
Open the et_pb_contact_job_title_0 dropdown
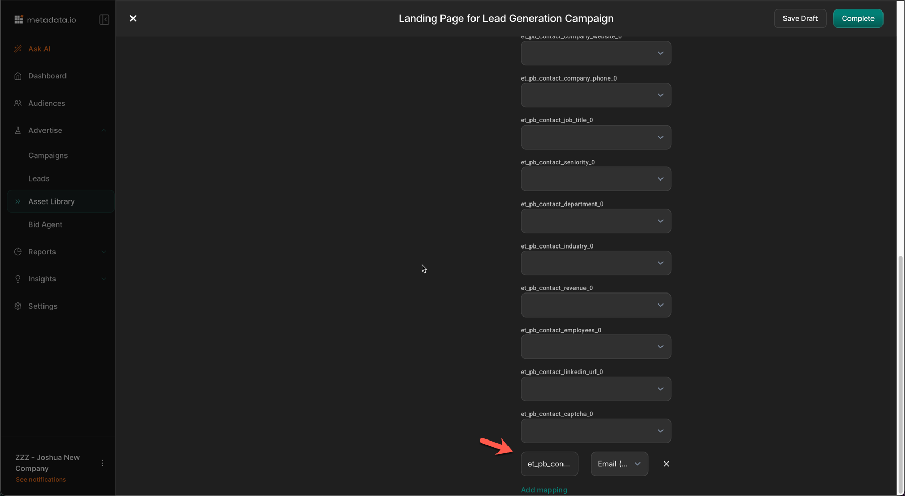pyautogui.click(x=595, y=137)
